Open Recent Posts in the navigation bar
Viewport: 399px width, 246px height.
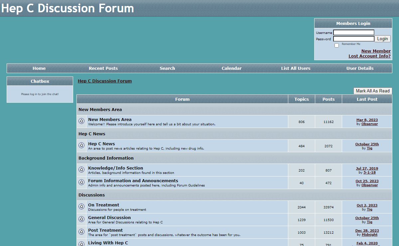103,68
